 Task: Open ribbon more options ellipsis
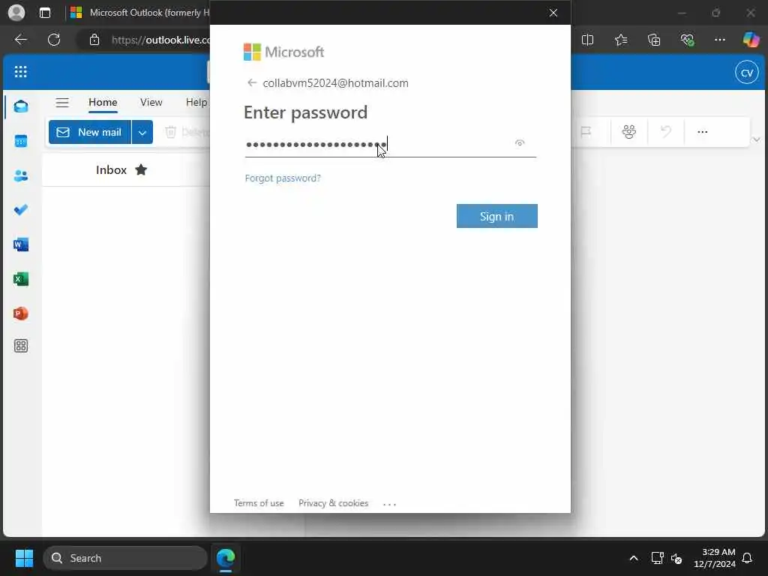(702, 132)
